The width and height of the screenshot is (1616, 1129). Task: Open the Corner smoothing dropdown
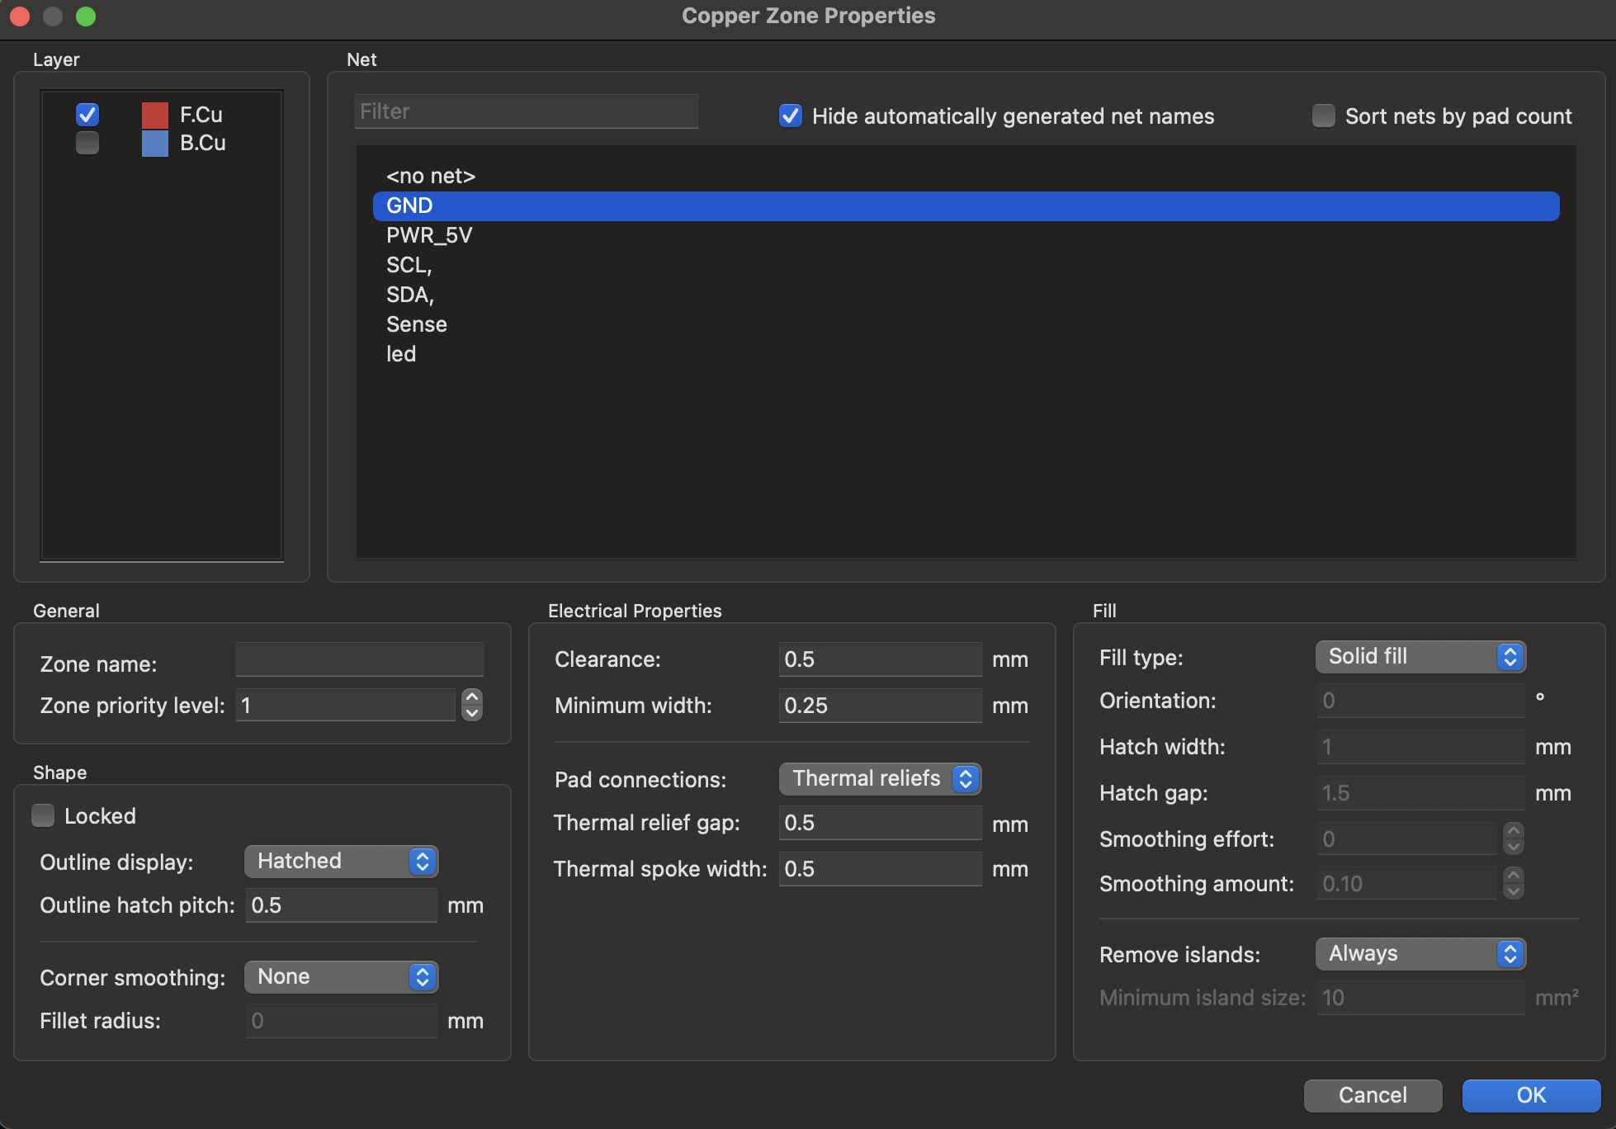[341, 977]
